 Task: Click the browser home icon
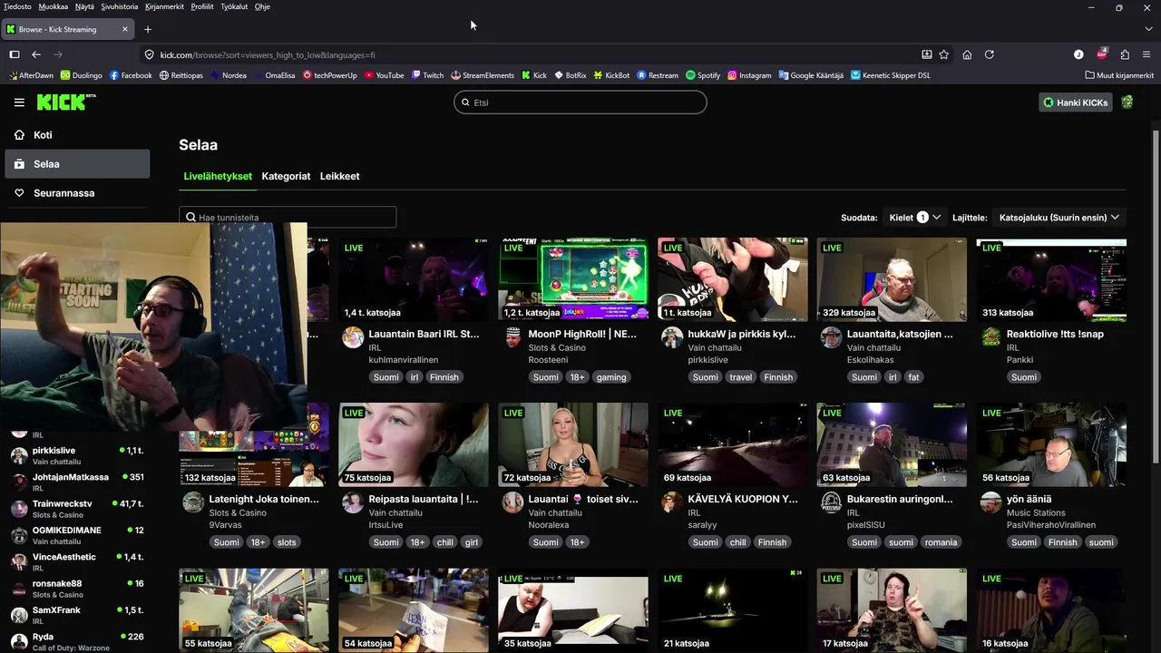967,54
